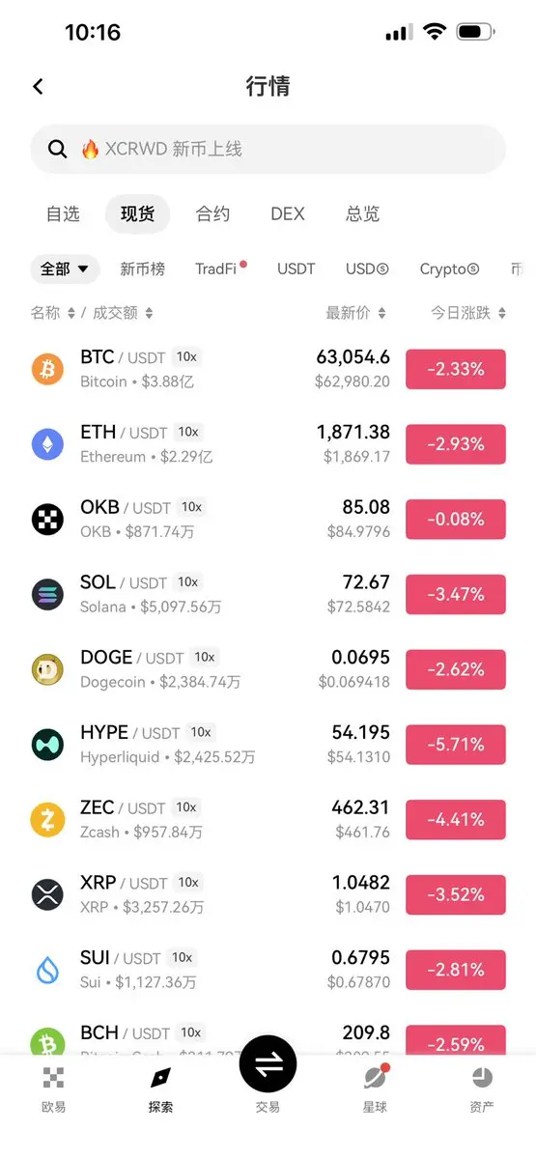Open the 资产 pie chart icon
Screen dimensions: 536x1159
click(x=482, y=1078)
